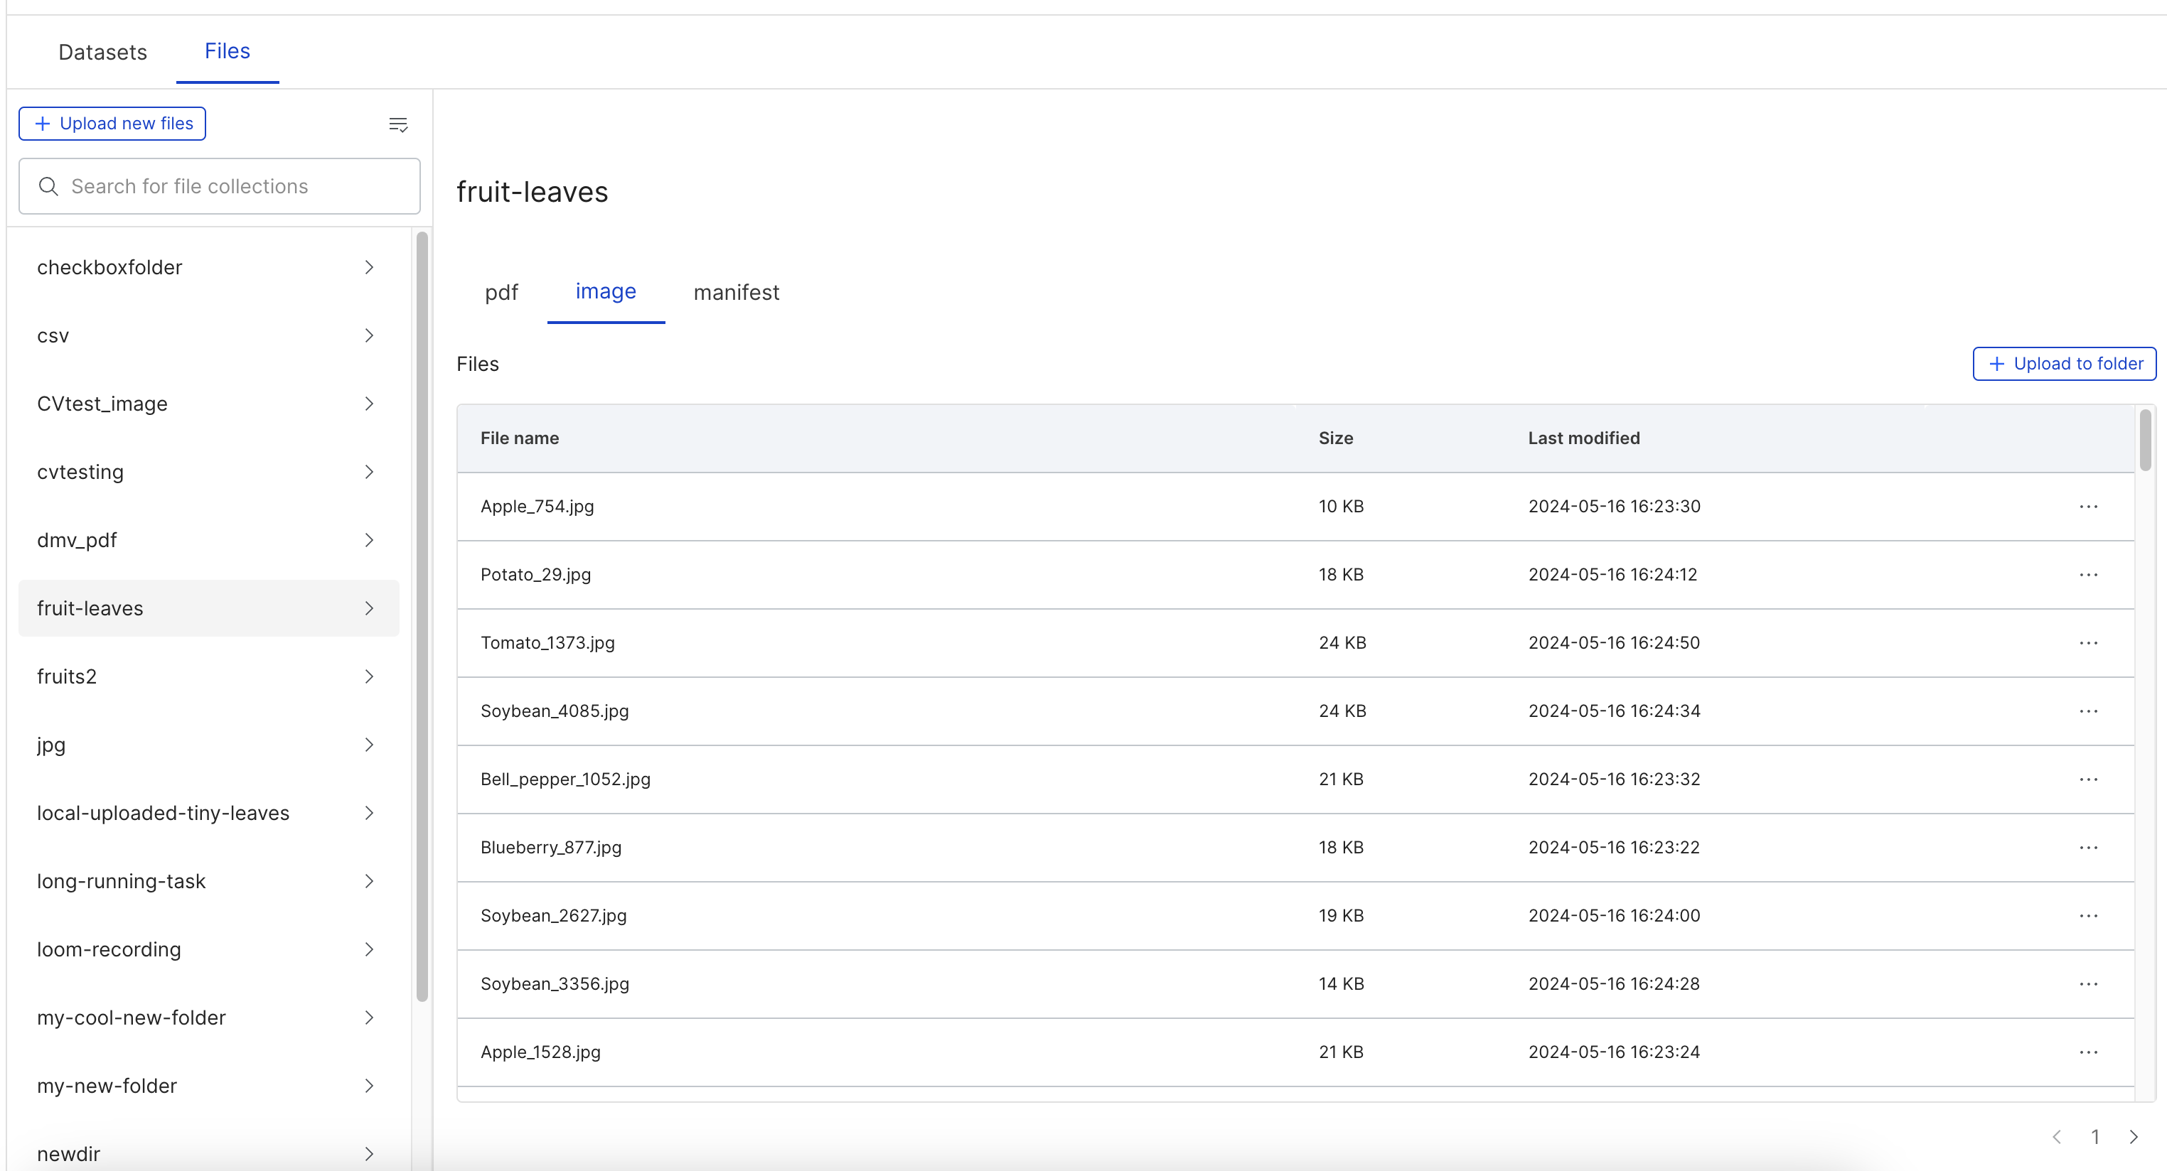Click the three-dot menu for Tomato_1373.jpg

click(2089, 642)
